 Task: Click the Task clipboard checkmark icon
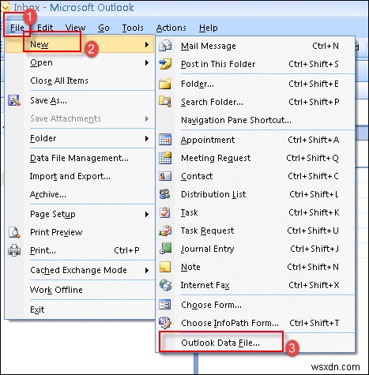(165, 212)
